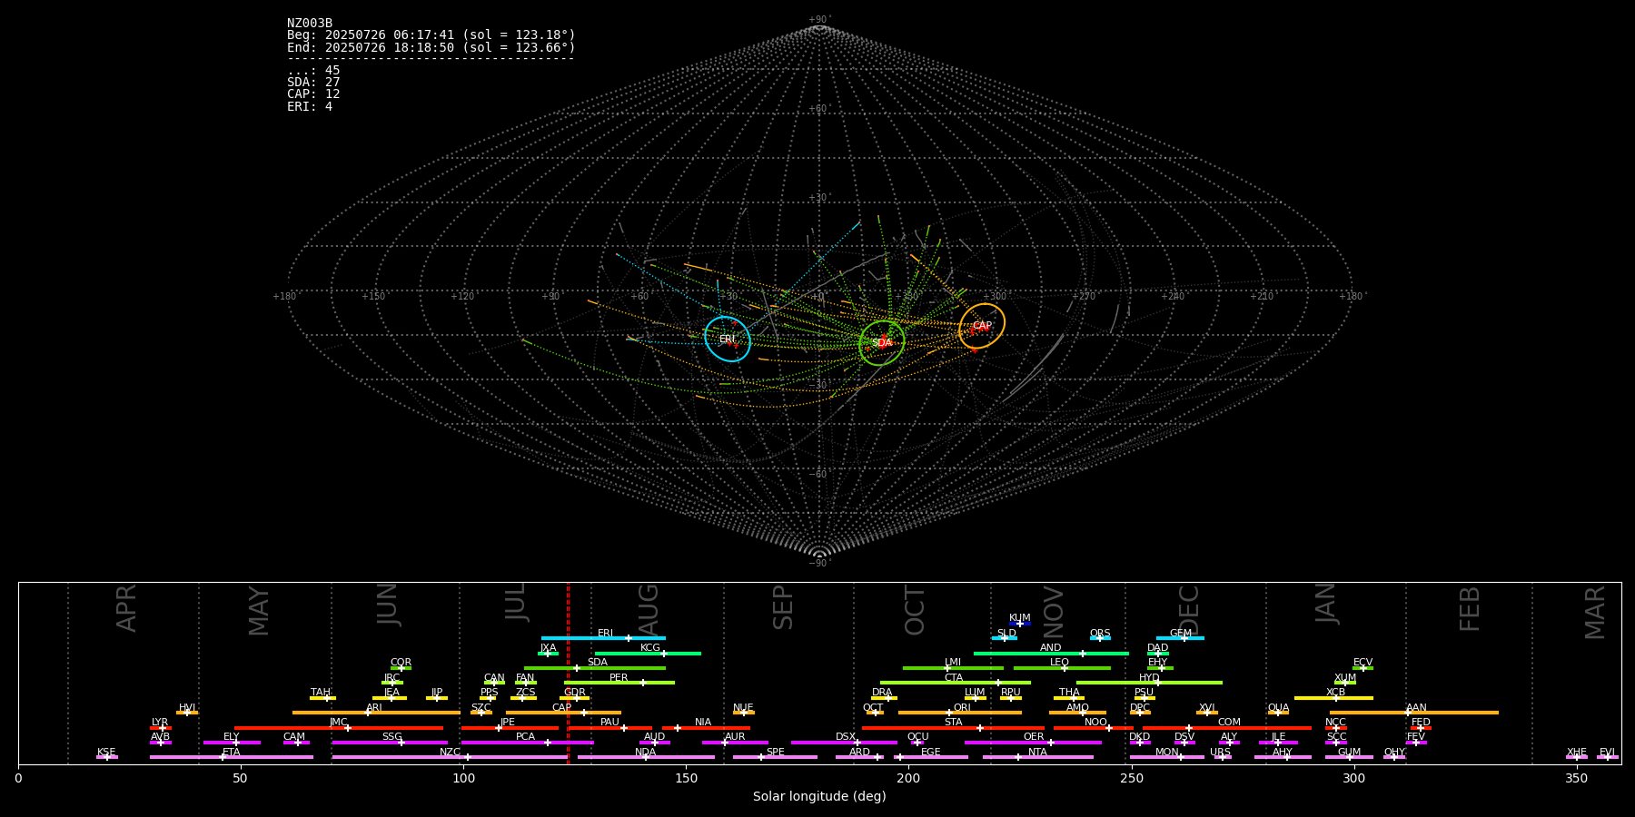Click the +90° label at the sky-map top
Image resolution: width=1635 pixels, height=817 pixels.
(819, 20)
